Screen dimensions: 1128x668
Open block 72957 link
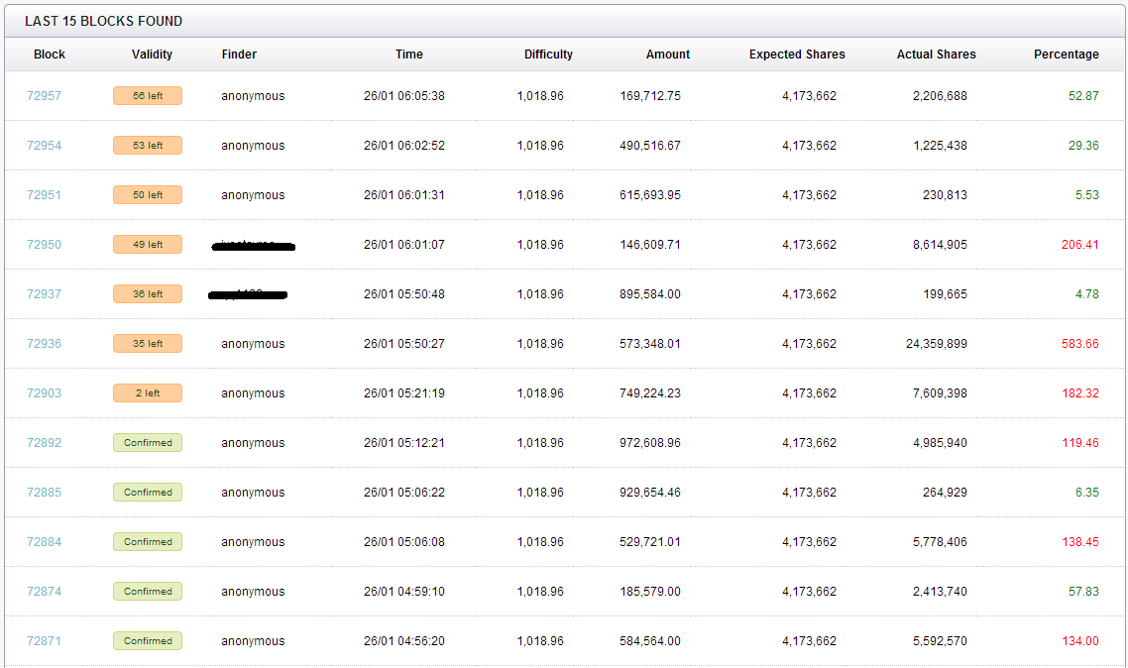pos(44,95)
